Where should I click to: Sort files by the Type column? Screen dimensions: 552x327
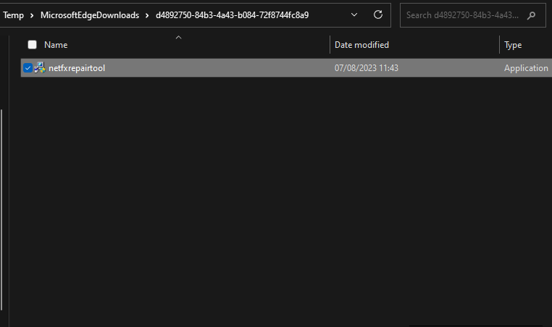[513, 45]
